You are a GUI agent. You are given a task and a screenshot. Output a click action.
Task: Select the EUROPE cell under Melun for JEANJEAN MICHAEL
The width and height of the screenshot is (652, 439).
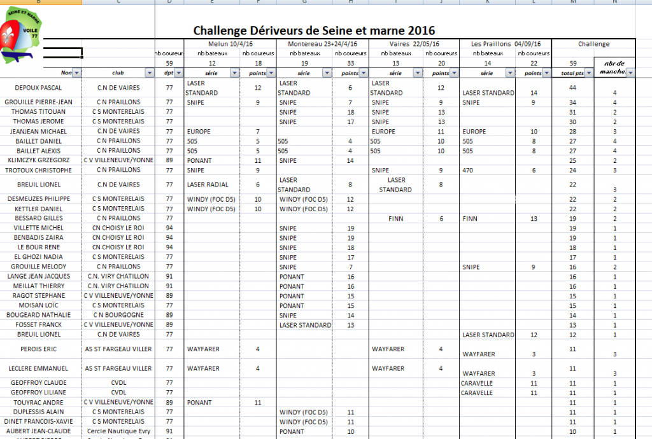pos(212,131)
